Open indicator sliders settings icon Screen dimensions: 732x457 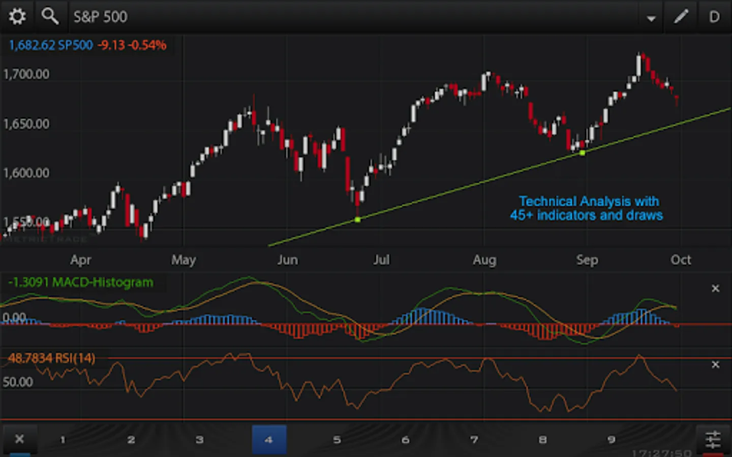tap(713, 439)
